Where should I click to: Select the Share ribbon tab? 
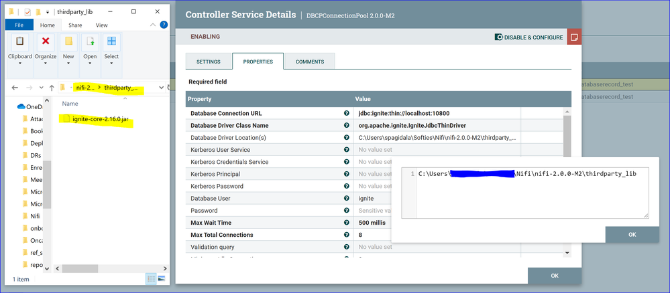click(75, 25)
